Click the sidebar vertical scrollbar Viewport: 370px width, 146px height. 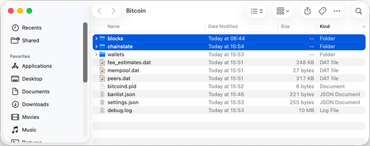point(85,52)
